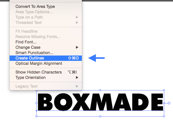Select Create Outlines menu item
The height and width of the screenshot is (122, 173).
coord(46,58)
